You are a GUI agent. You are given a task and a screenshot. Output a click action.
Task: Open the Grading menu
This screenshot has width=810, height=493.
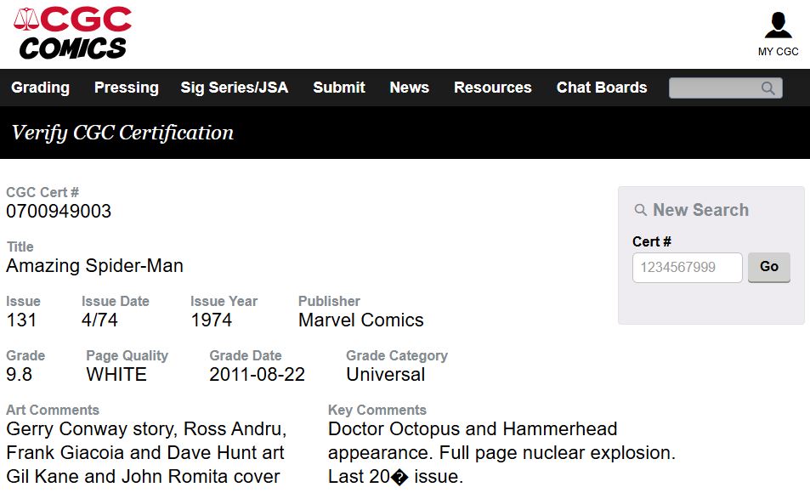tap(40, 88)
